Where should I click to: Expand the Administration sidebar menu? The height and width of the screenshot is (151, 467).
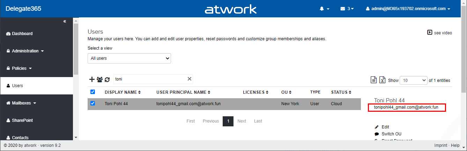[25, 51]
